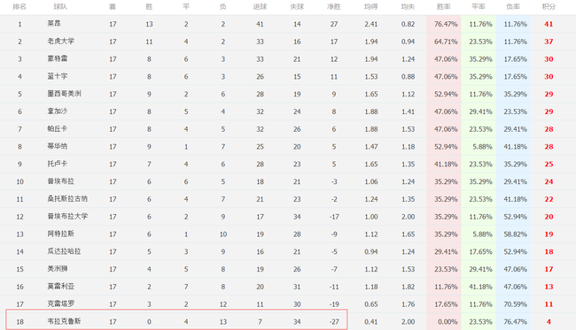This screenshot has width=576, height=330.
Task: Select the 桑托斯拉古纳 team name
Action: 67,199
